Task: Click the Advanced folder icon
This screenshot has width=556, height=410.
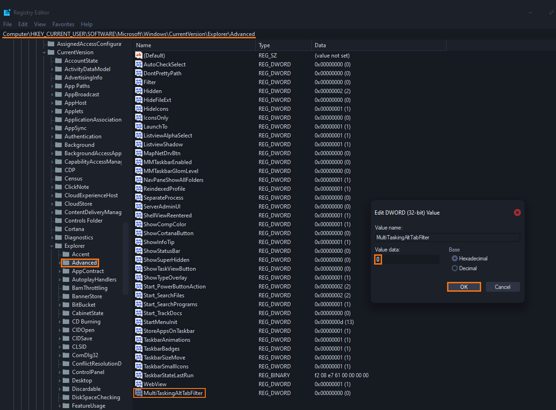Action: [x=66, y=263]
